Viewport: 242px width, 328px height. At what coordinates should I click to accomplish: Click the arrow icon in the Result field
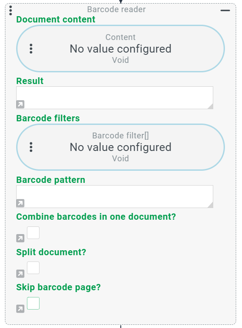[x=20, y=104]
